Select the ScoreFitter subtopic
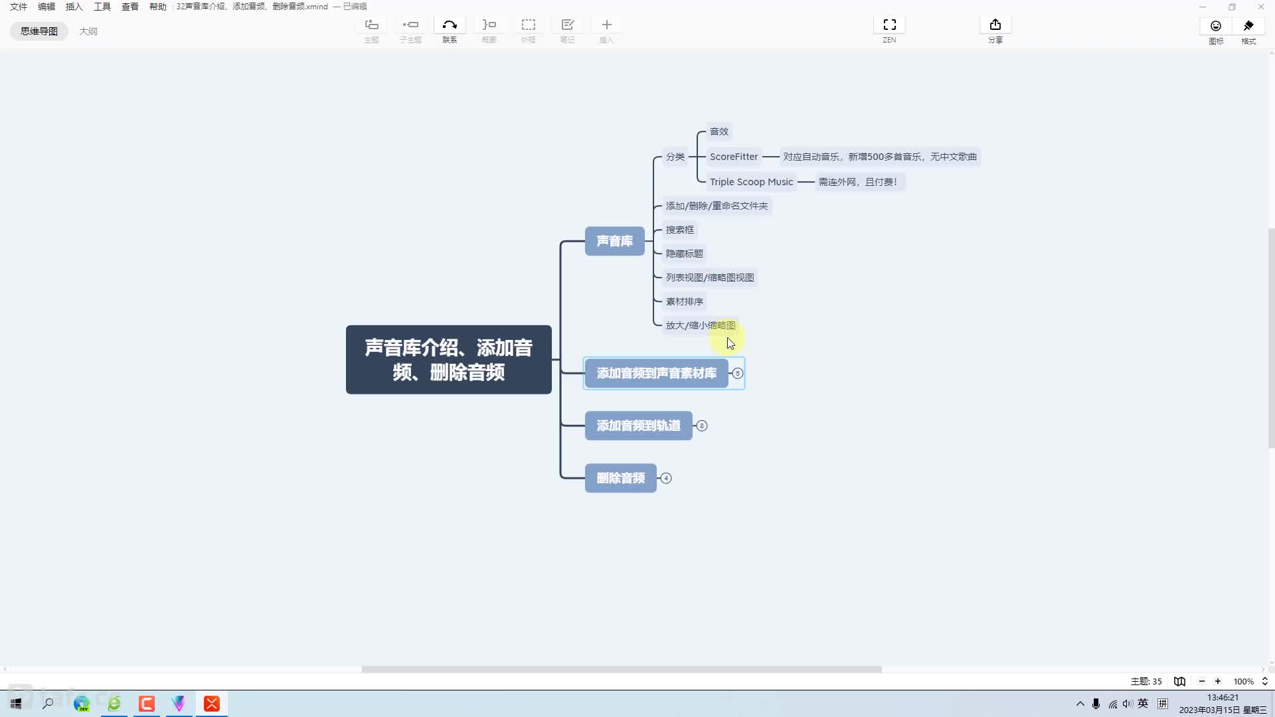Screen dimensions: 1275x717 [x=734, y=157]
